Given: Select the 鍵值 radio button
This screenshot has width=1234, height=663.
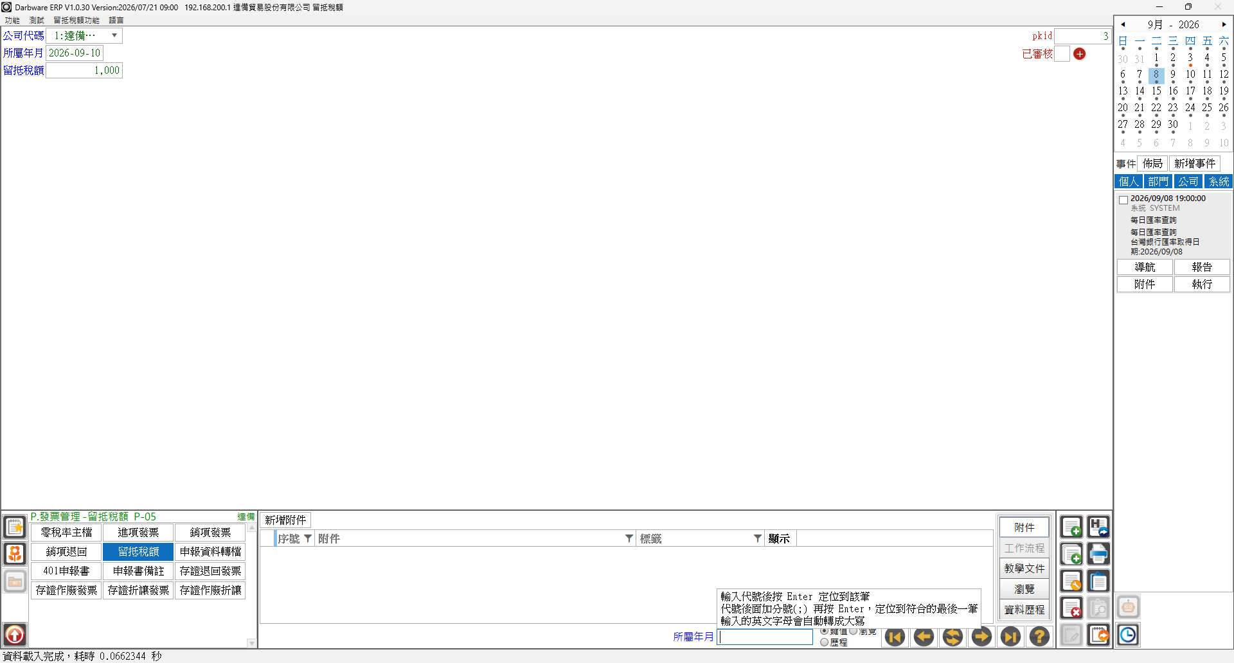Looking at the screenshot, I should (x=824, y=632).
